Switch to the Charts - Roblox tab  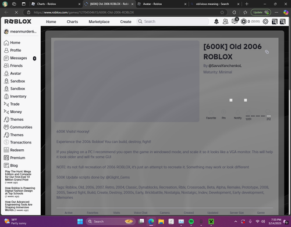tap(56, 4)
